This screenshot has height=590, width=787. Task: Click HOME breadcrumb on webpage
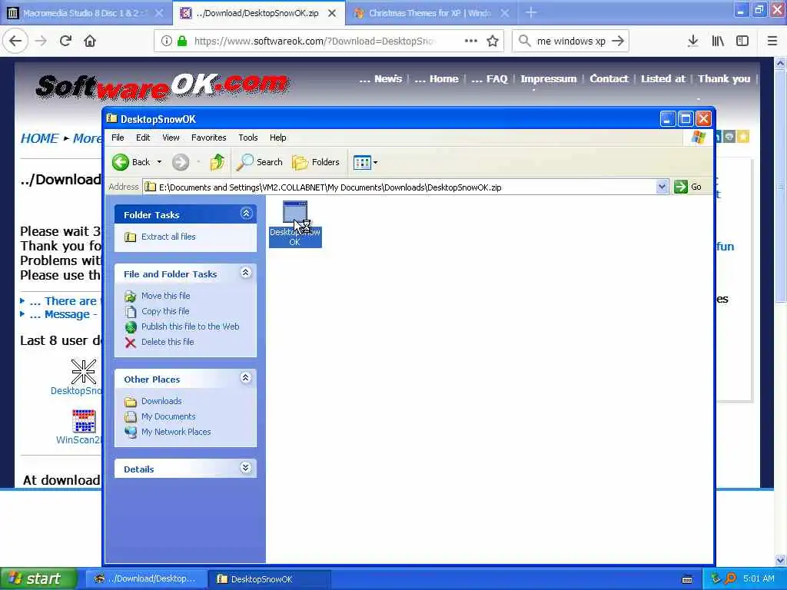(39, 138)
